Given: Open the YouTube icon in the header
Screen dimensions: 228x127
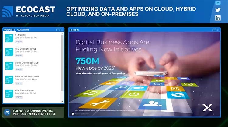Looking at the screenshot, I should (218, 3).
